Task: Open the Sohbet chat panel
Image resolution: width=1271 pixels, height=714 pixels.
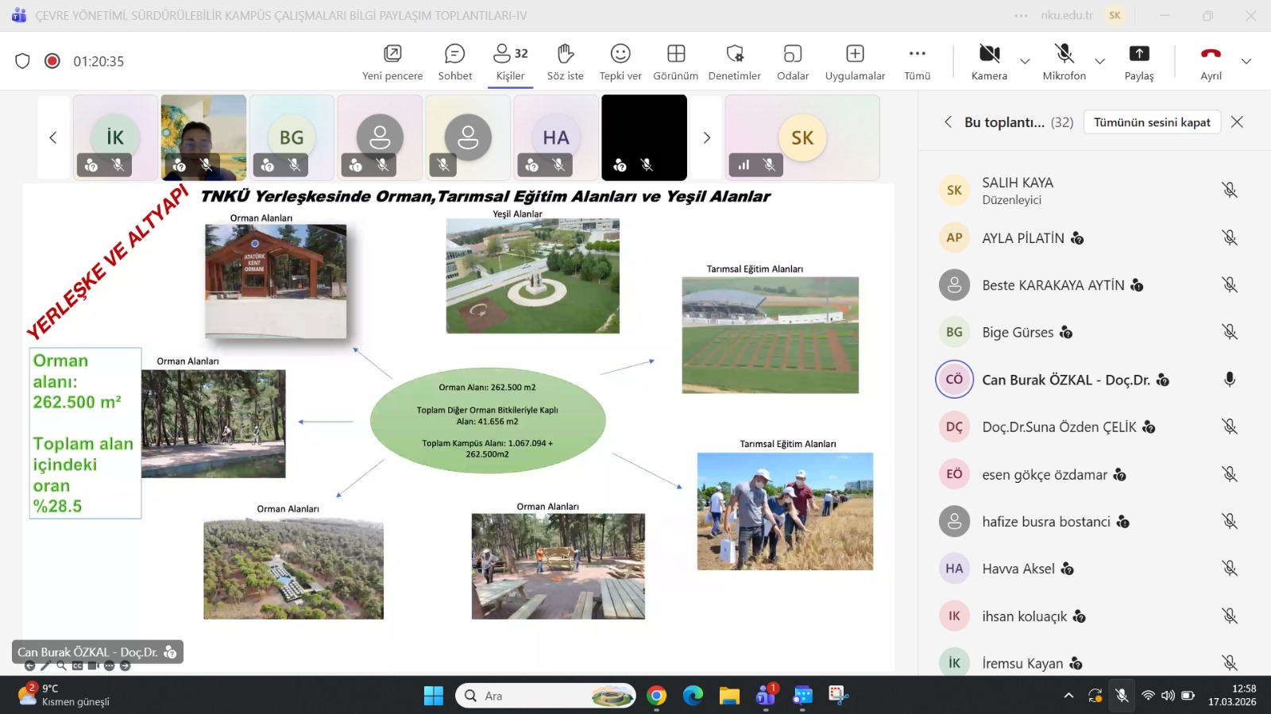Action: click(x=454, y=61)
